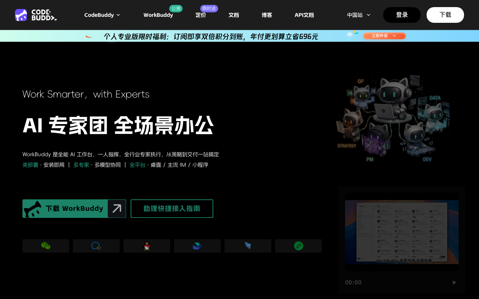Click the WorkBuddy 专家市场 video preview
Screen dimensions: 479x299
[x=402, y=232]
